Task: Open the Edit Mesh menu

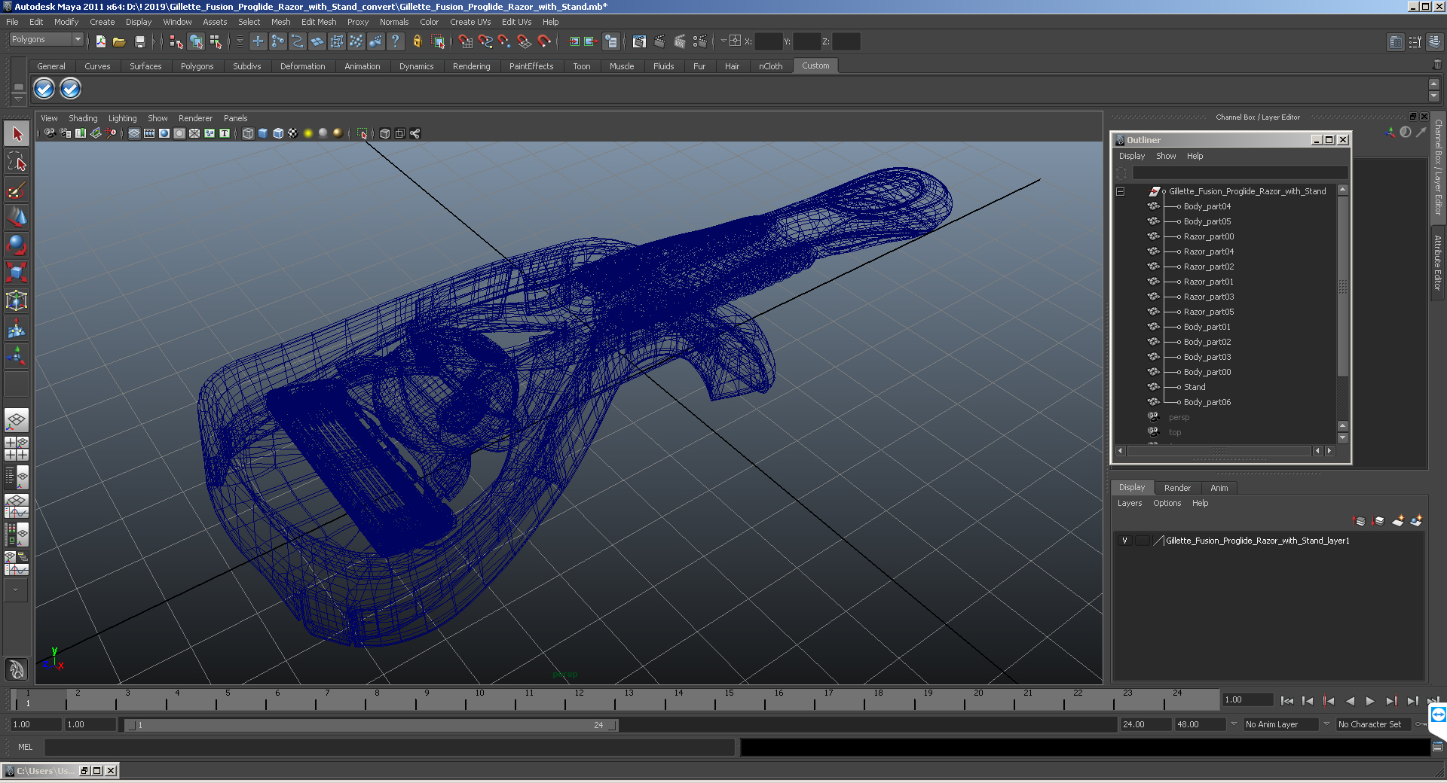Action: point(319,22)
